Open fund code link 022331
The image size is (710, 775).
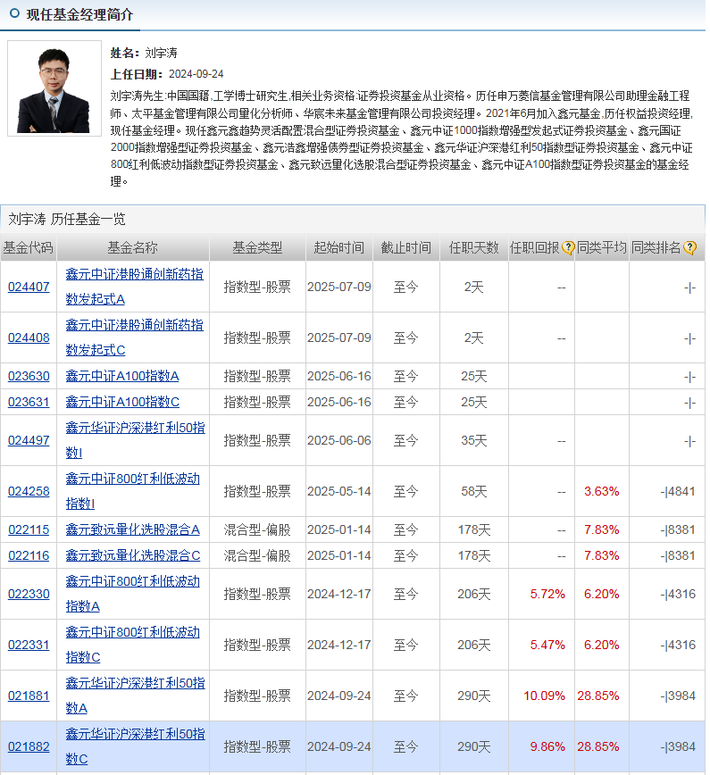tap(29, 645)
